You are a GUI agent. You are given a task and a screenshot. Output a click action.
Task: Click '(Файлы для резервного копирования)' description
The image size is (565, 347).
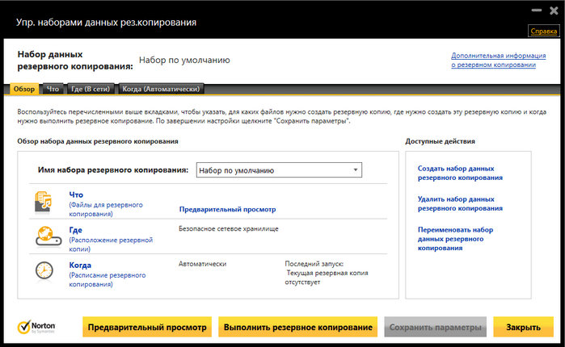(x=106, y=209)
